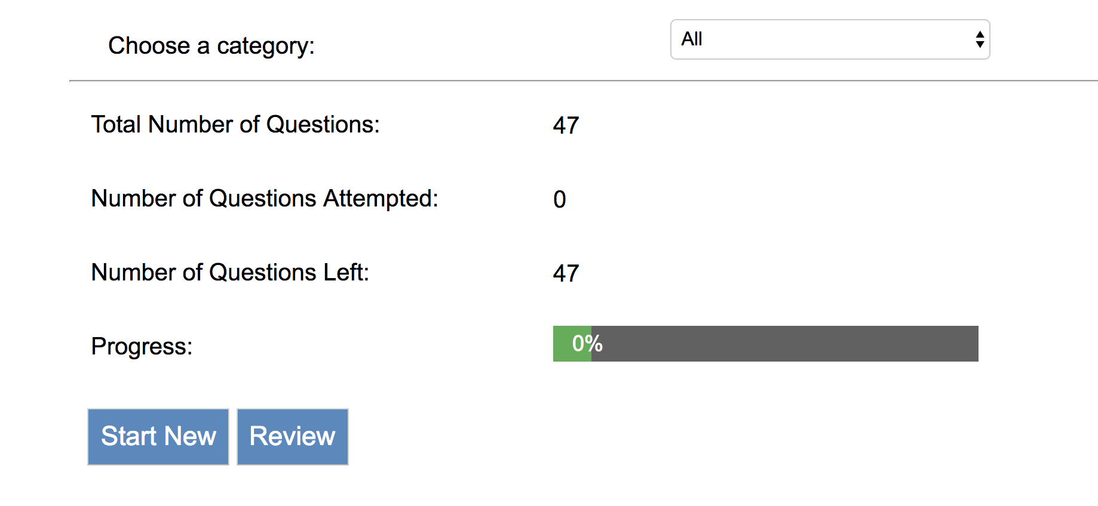This screenshot has height=506, width=1098.
Task: Select the All text in category box
Action: [692, 39]
